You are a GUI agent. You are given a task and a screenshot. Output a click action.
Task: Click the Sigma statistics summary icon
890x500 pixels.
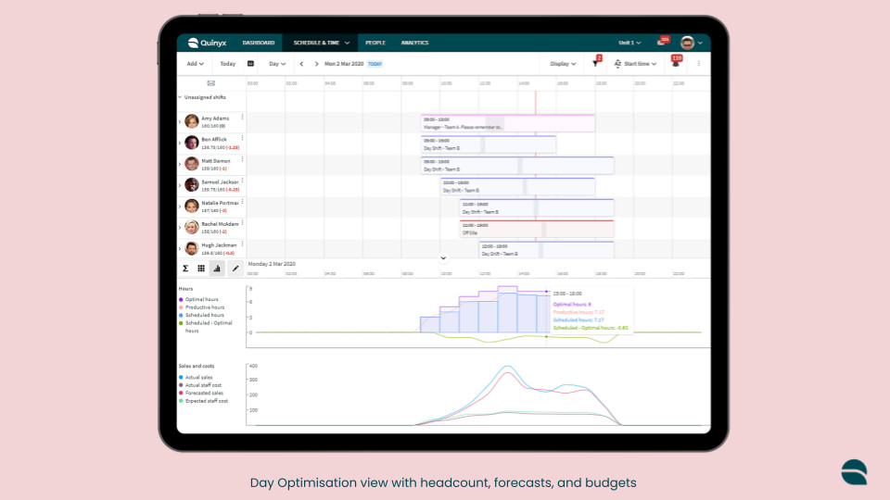pyautogui.click(x=185, y=269)
